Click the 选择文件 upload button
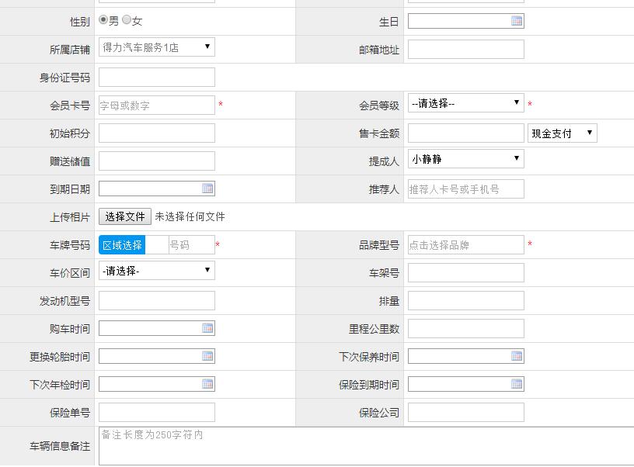The width and height of the screenshot is (634, 467). (x=125, y=216)
